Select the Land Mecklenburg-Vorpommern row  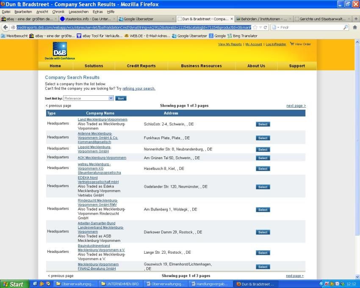[x=263, y=124]
